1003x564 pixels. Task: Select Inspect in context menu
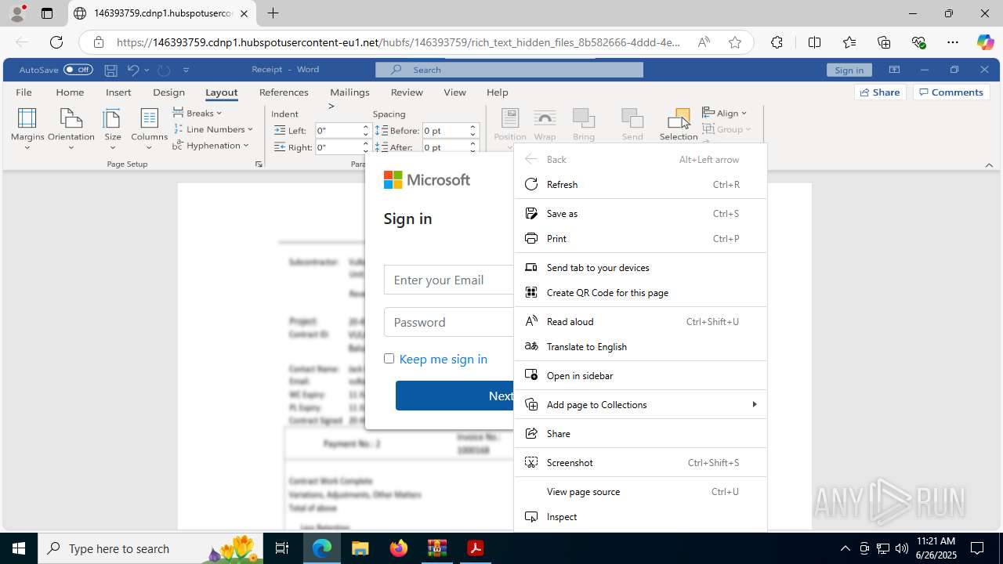pos(640,516)
